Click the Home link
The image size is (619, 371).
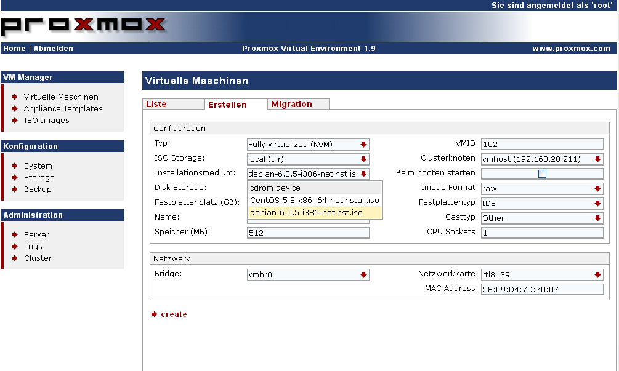14,49
